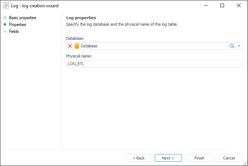Image resolution: width=248 pixels, height=166 pixels.
Task: Click the bullet beside Basic properties step
Action: coord(5,18)
